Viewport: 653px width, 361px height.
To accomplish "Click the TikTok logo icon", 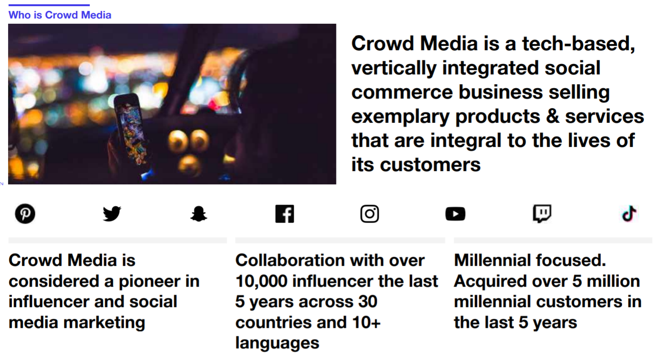I will pyautogui.click(x=629, y=214).
